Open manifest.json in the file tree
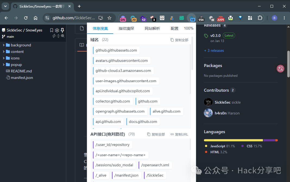The height and width of the screenshot is (182, 290). [x=22, y=78]
